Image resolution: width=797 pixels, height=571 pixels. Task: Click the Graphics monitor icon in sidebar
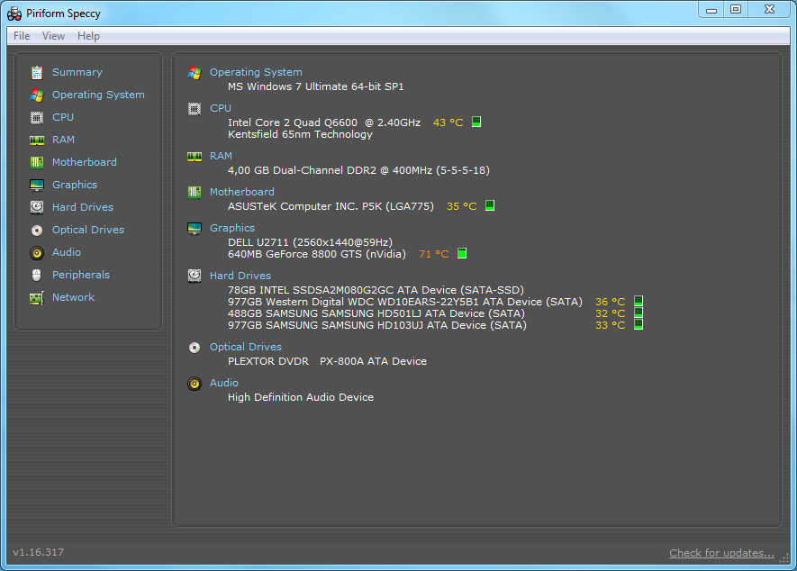point(37,185)
